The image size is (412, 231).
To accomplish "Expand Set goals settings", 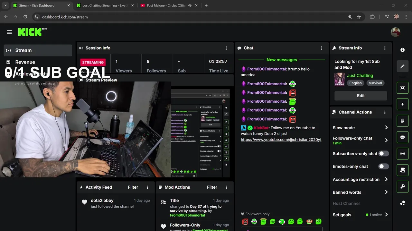I will [386, 215].
